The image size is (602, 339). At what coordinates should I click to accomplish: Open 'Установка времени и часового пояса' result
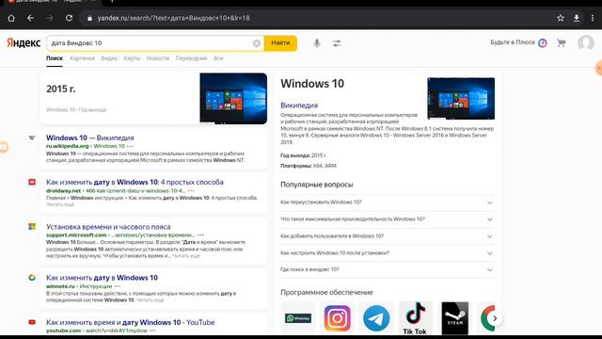pos(108,227)
